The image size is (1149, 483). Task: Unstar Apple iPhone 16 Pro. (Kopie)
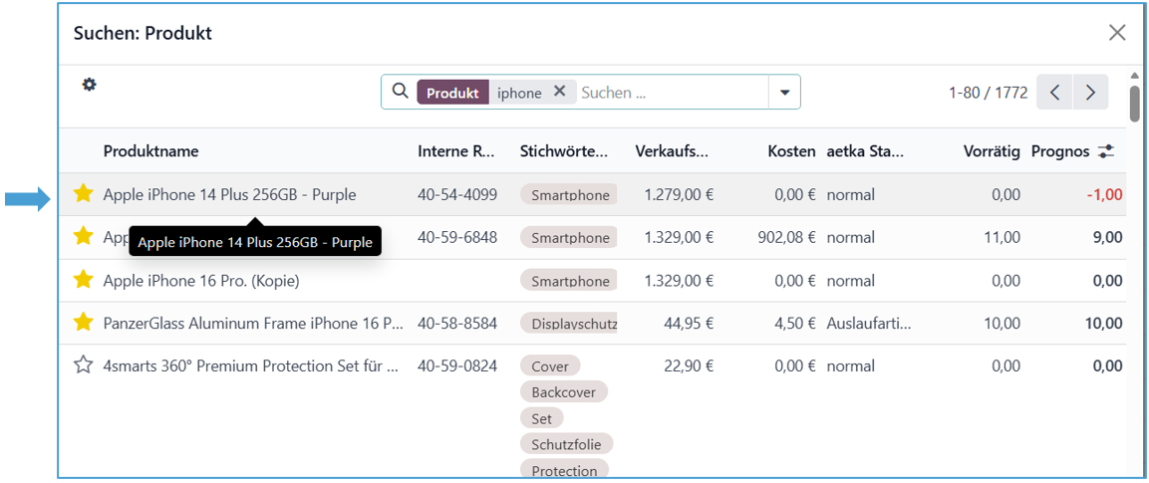click(x=83, y=280)
